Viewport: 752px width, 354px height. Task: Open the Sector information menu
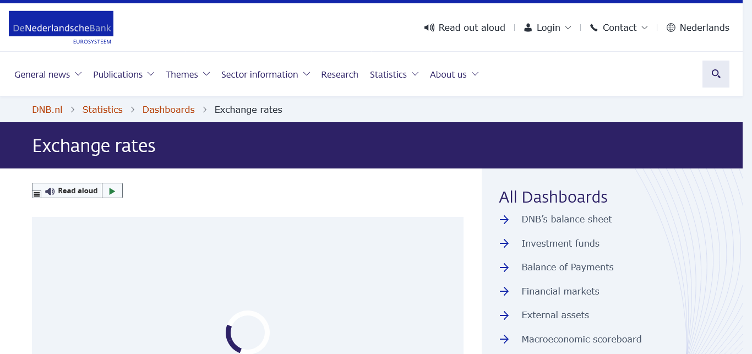click(265, 74)
